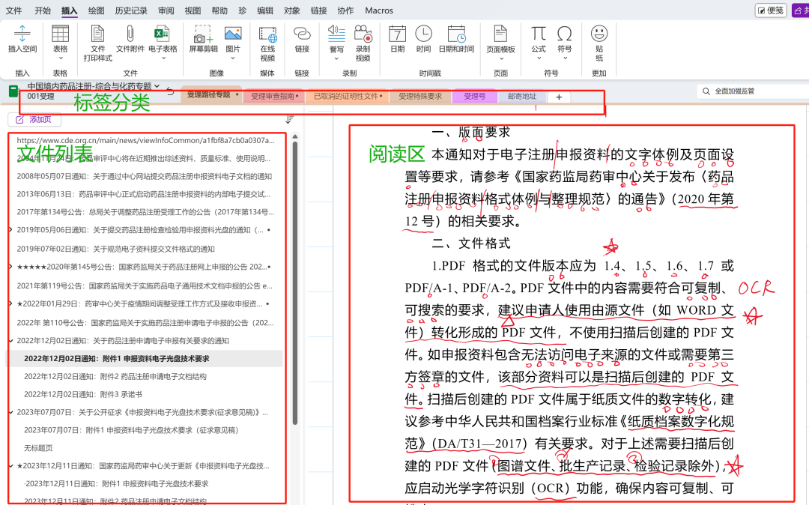Open page 2008年05月07日通知
The height and width of the screenshot is (505, 809).
click(146, 176)
